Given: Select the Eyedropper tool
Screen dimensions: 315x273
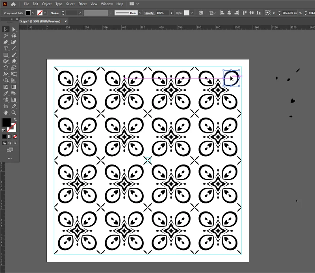Looking at the screenshot, I should pyautogui.click(x=6, y=93).
